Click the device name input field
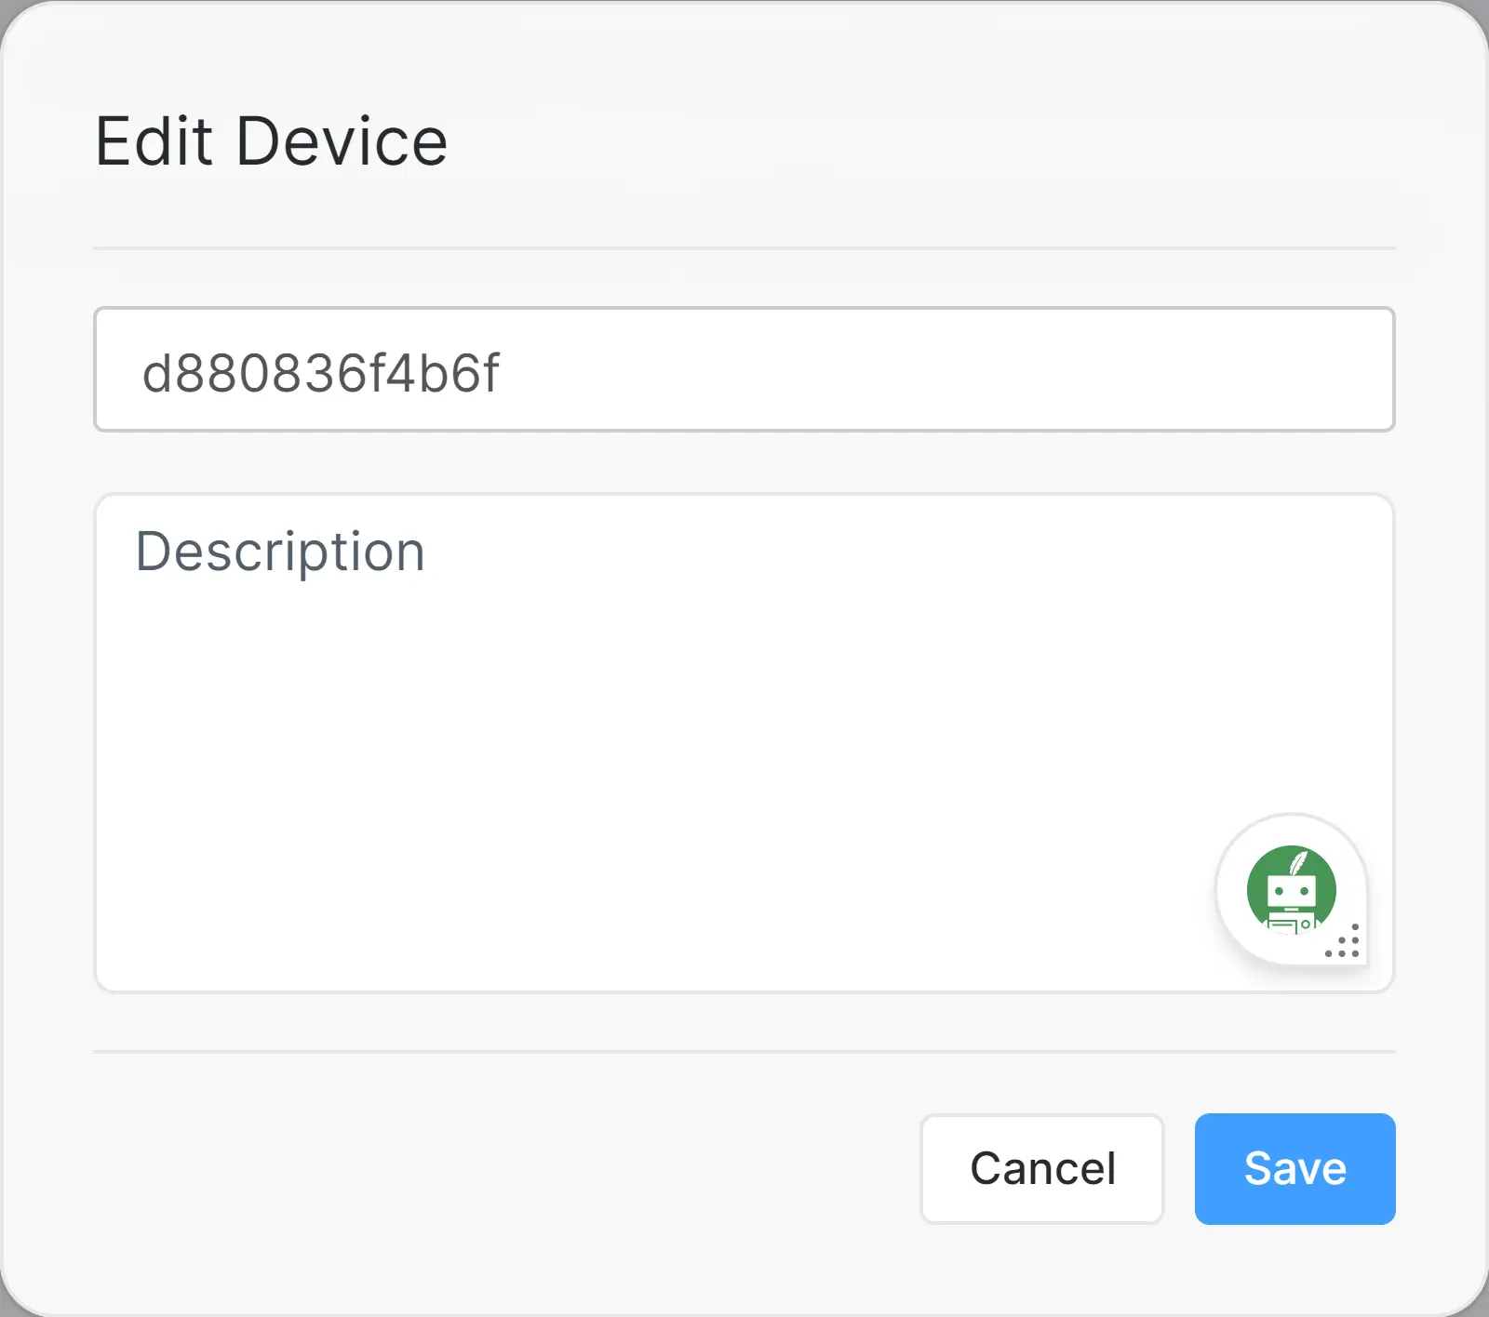 pyautogui.click(x=744, y=369)
